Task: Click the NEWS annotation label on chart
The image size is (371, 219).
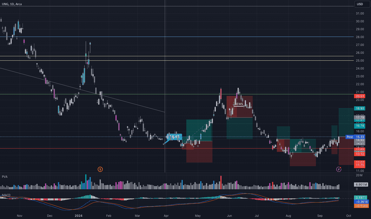Action: click(x=239, y=104)
